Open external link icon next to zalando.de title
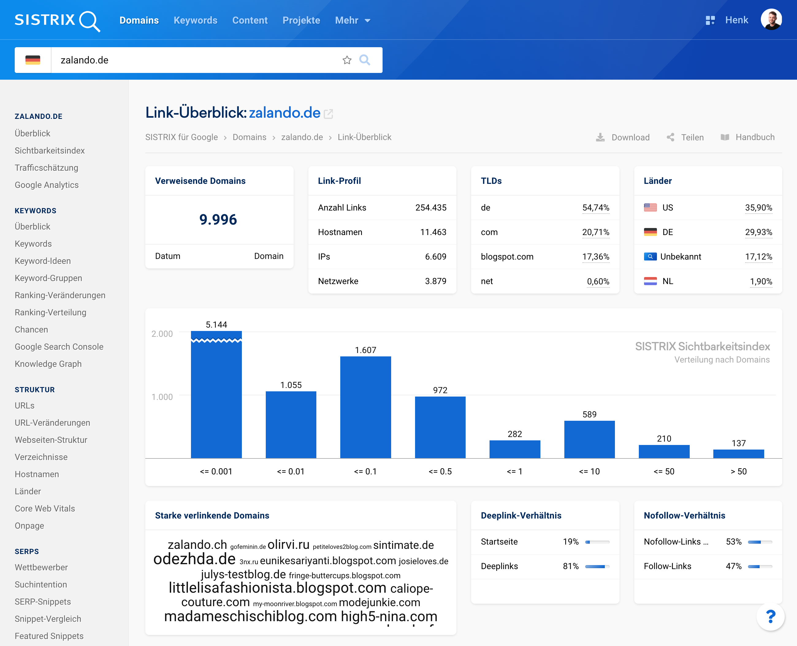 (328, 114)
